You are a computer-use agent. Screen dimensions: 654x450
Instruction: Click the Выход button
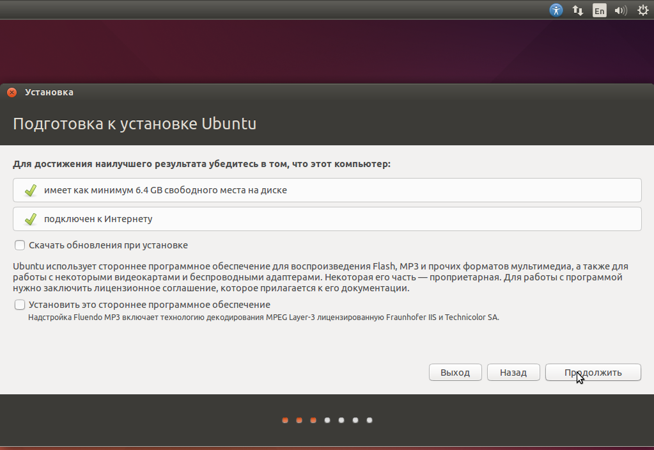tap(455, 373)
